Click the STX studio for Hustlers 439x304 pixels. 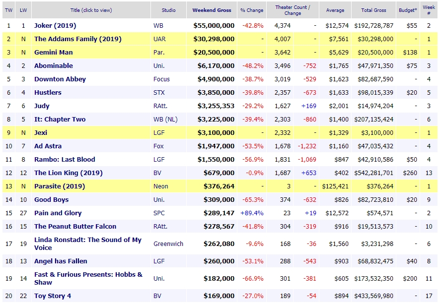point(159,93)
